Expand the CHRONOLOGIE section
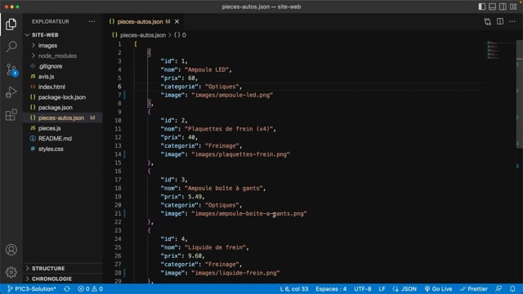 [x=63, y=278]
